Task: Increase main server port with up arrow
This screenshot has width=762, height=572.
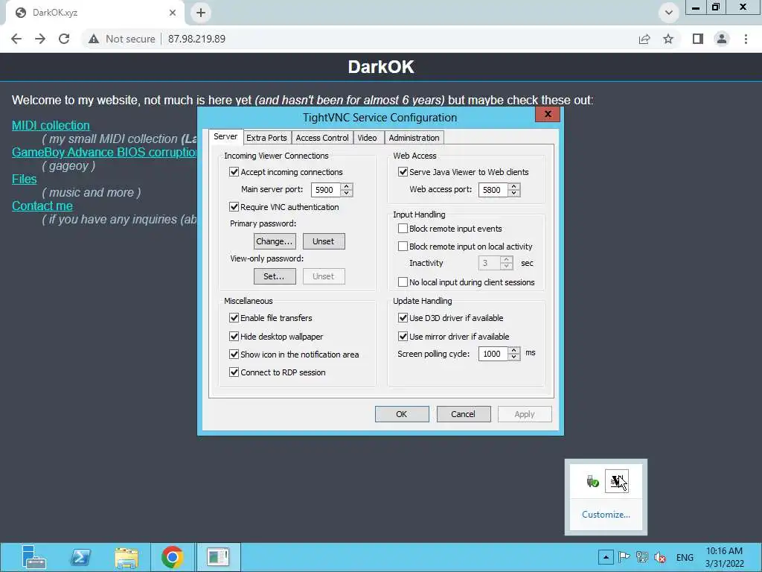Action: (347, 186)
